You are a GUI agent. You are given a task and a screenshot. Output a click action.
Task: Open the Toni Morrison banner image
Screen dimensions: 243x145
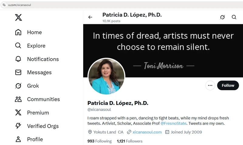coord(163,51)
